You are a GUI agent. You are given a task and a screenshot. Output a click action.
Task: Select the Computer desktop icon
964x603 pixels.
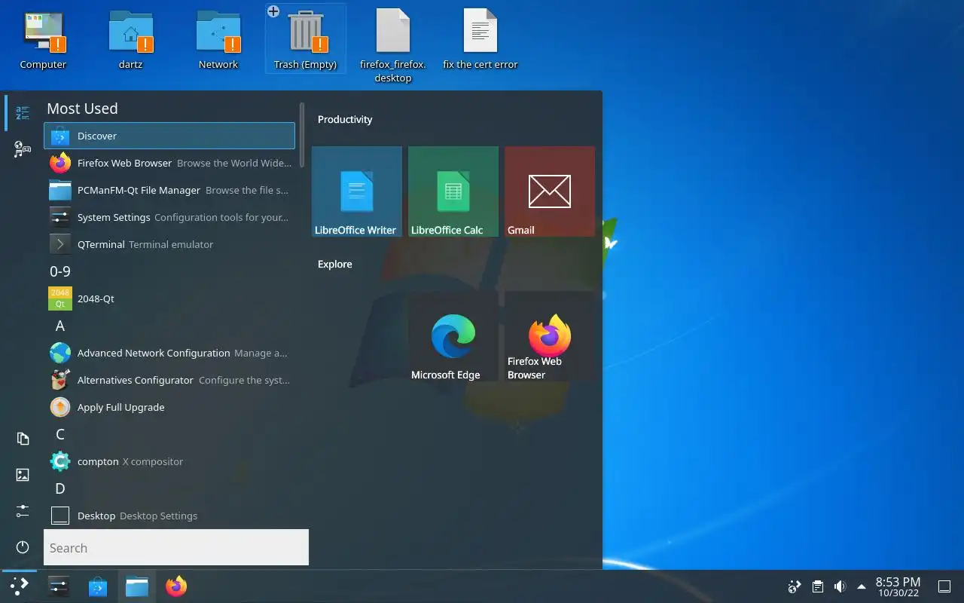click(43, 39)
